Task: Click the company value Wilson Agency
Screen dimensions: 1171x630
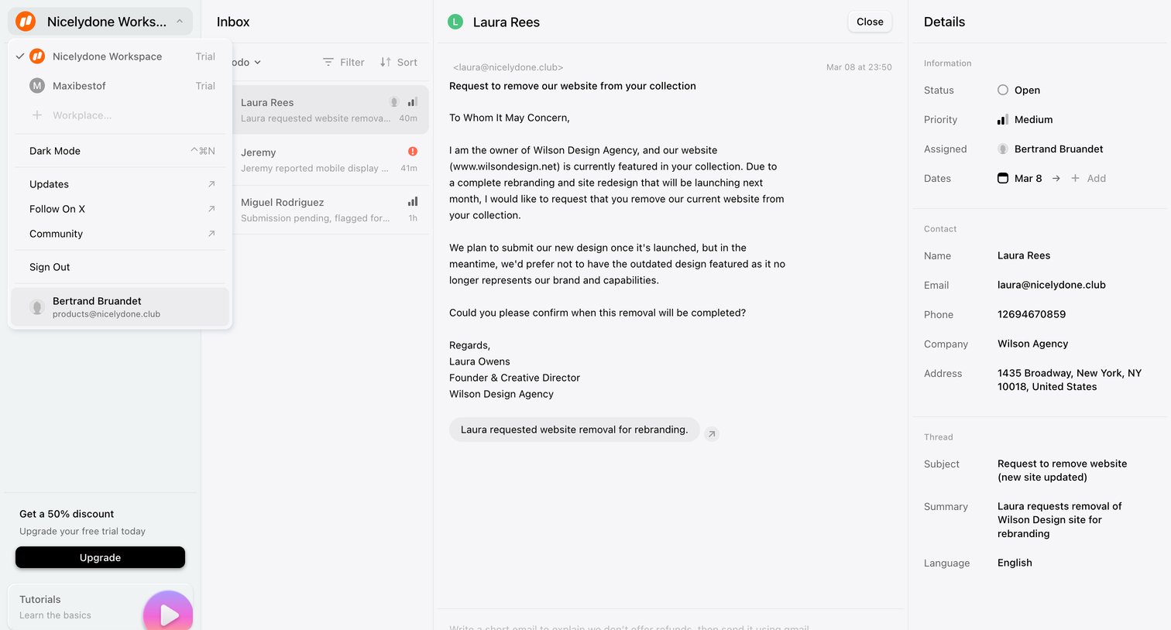Action: click(x=1032, y=344)
